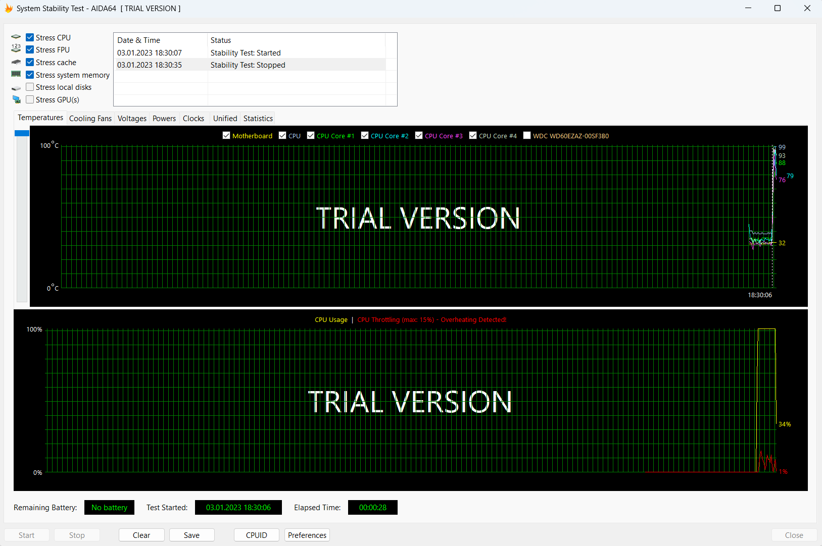Image resolution: width=822 pixels, height=546 pixels.
Task: Switch to the Unified tab
Action: coord(225,119)
